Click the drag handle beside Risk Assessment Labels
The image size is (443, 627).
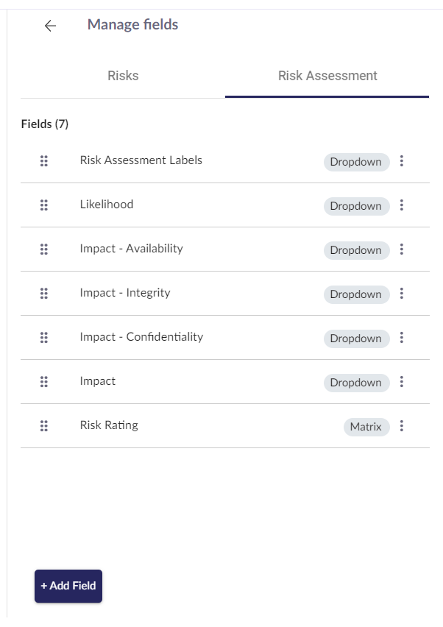(x=44, y=161)
